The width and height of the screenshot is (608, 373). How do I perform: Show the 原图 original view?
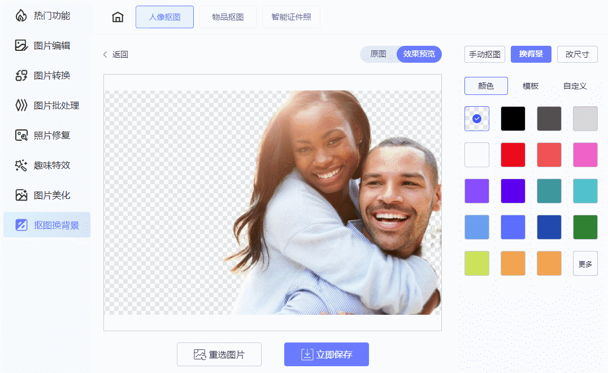378,54
